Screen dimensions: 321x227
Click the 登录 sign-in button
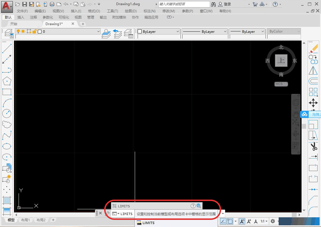(x=225, y=4)
